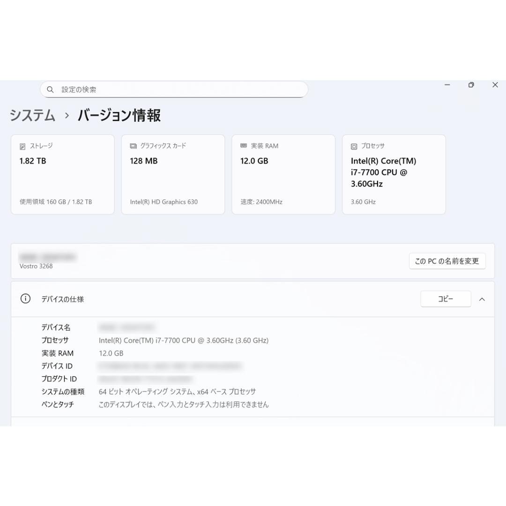Click この PC の名前を変更 button
506x506 pixels.
(447, 261)
